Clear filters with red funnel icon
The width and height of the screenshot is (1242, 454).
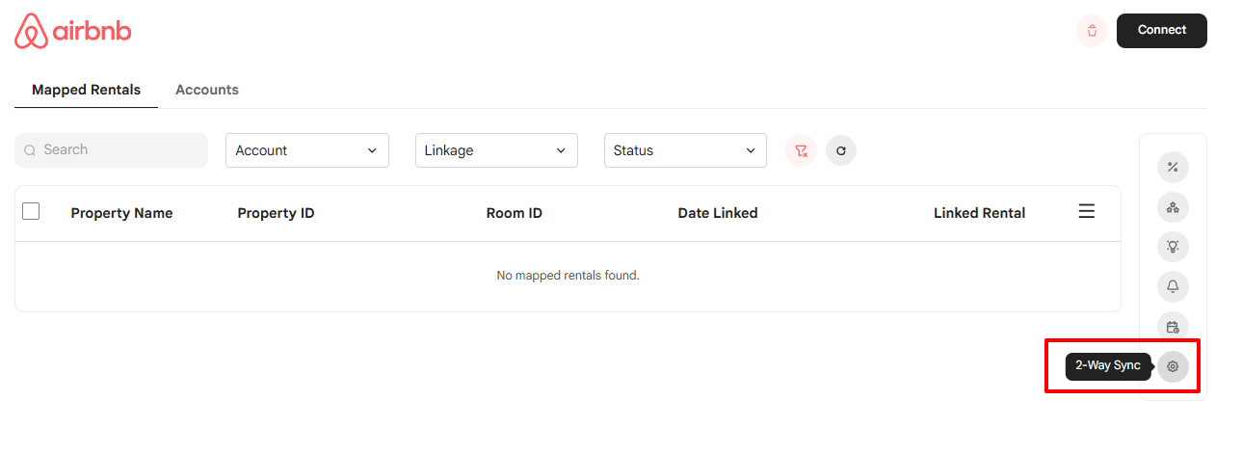(x=801, y=150)
